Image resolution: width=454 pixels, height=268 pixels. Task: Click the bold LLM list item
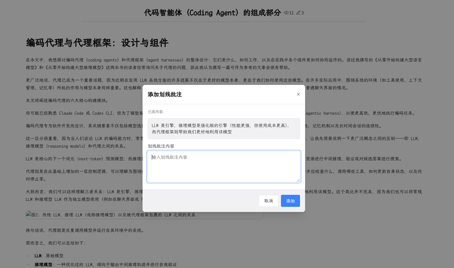[38, 256]
